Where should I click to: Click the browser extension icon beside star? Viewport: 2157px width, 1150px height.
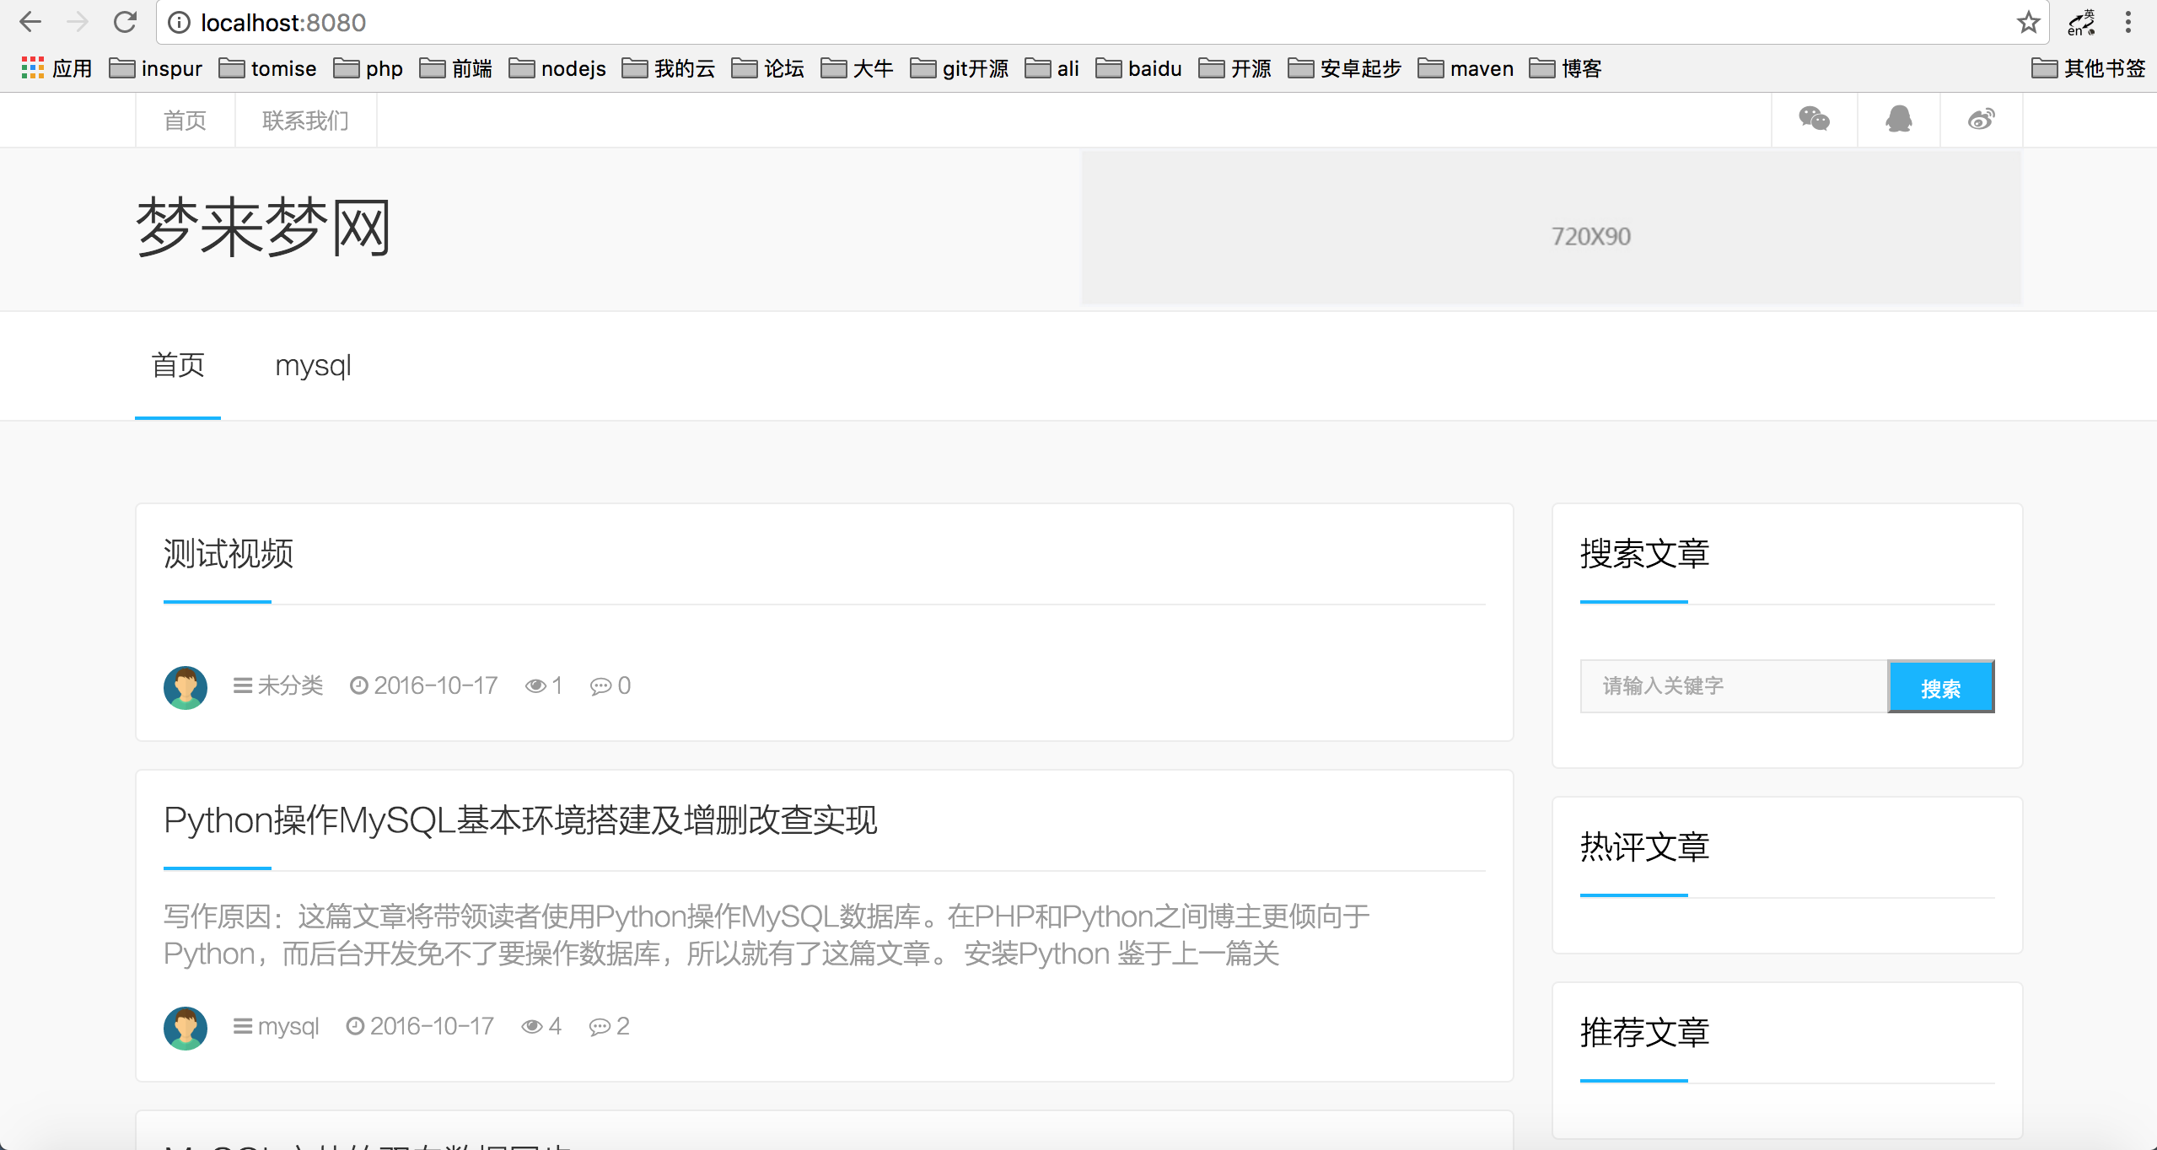2080,22
